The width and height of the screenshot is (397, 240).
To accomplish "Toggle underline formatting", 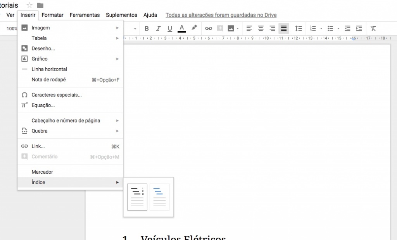I will pyautogui.click(x=170, y=28).
